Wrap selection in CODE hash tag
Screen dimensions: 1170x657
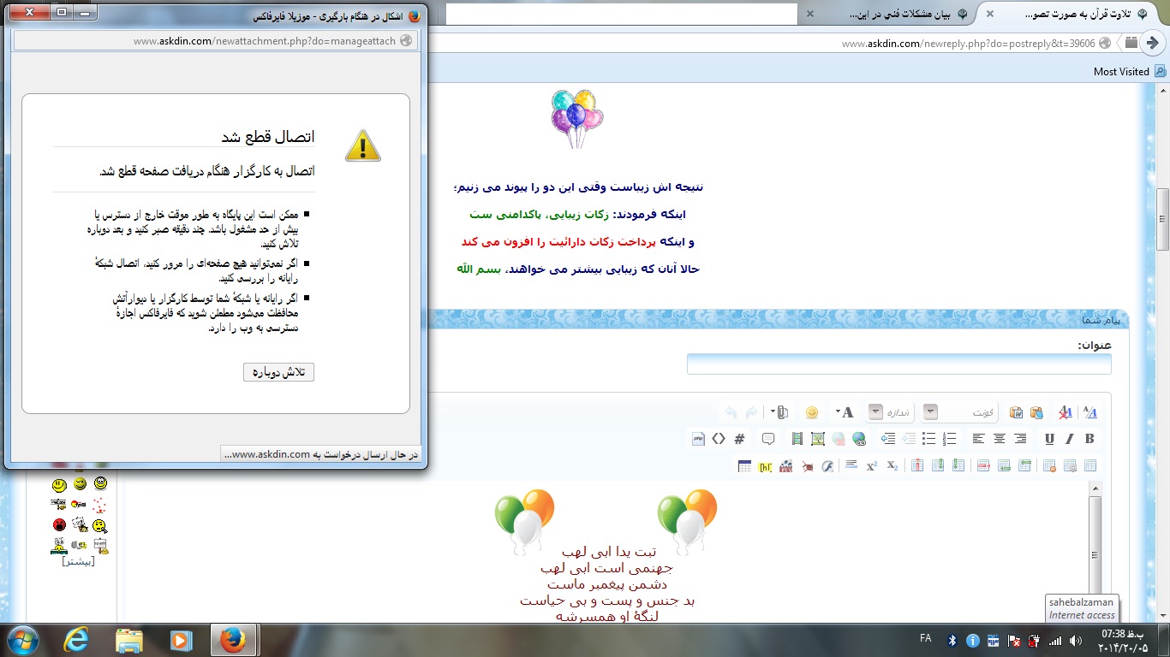[739, 439]
